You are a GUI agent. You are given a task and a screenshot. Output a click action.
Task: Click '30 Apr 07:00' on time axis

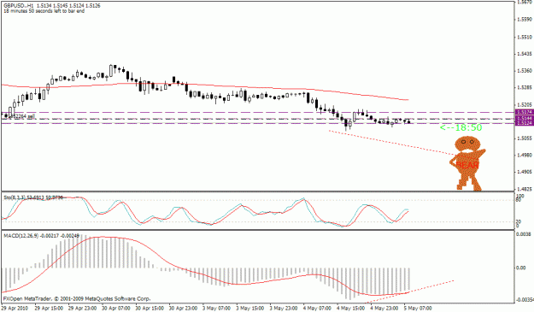[116, 309]
